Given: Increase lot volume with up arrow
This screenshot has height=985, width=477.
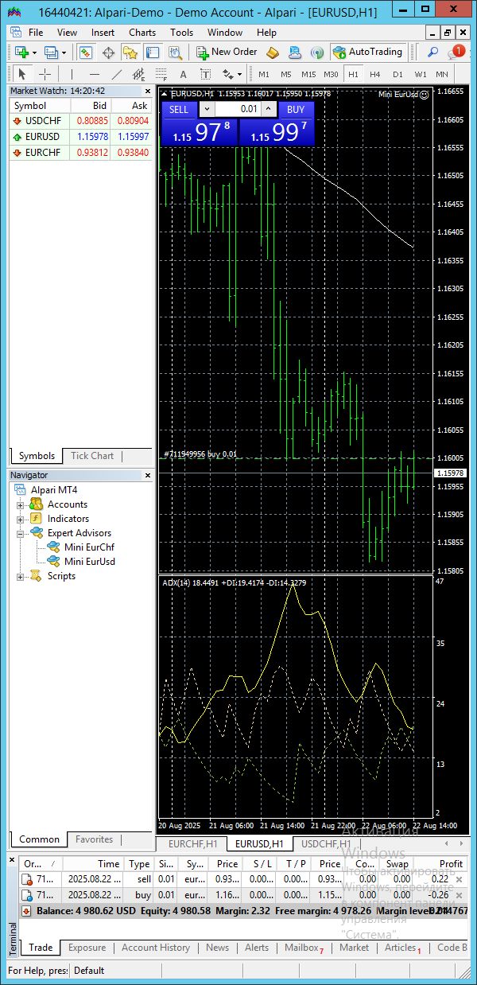Looking at the screenshot, I should 269,110.
